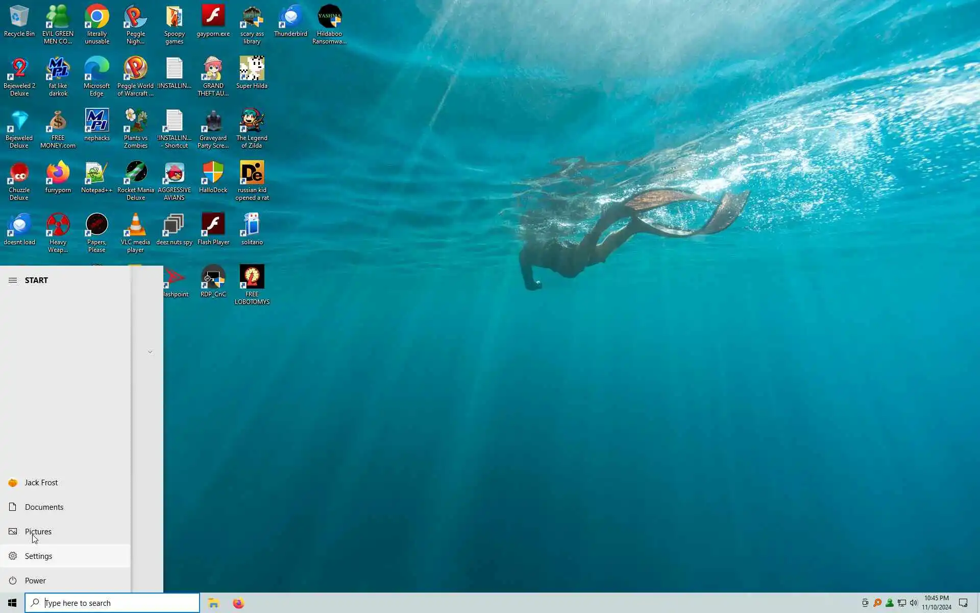
Task: Open the HalloDock desktop icon
Action: pyautogui.click(x=213, y=177)
